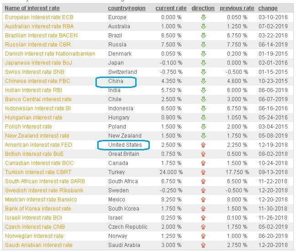Click the green down arrow for China

pos(203,81)
